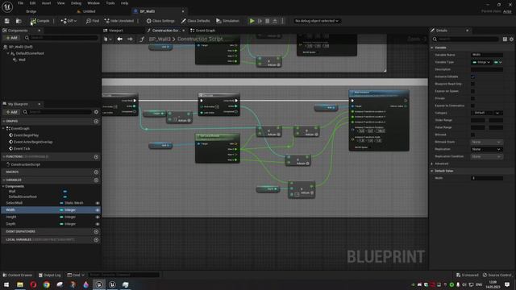Open the debug object selection dropdown
The width and height of the screenshot is (516, 290).
tap(316, 21)
